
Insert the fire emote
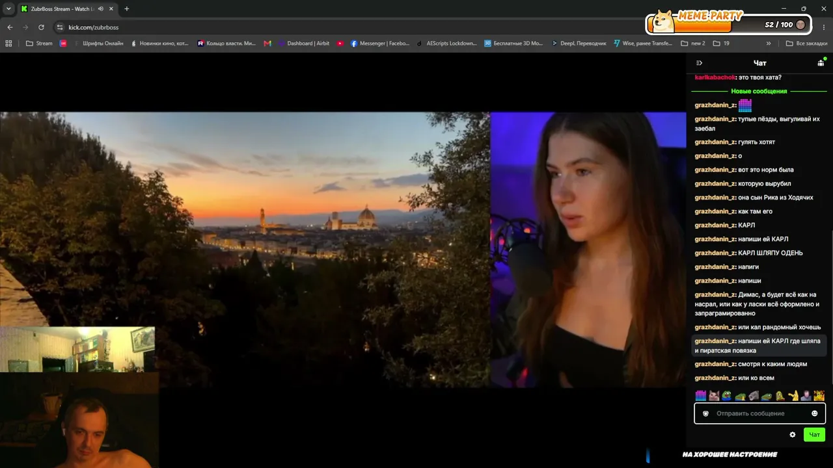tap(819, 395)
